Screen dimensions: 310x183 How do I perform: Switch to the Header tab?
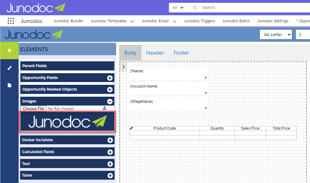click(155, 53)
